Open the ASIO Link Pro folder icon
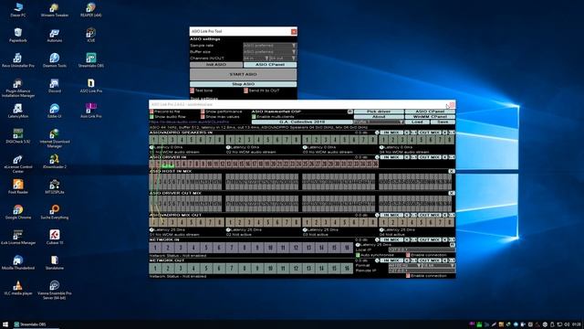Viewport: 584px width, 329px height. (x=91, y=86)
